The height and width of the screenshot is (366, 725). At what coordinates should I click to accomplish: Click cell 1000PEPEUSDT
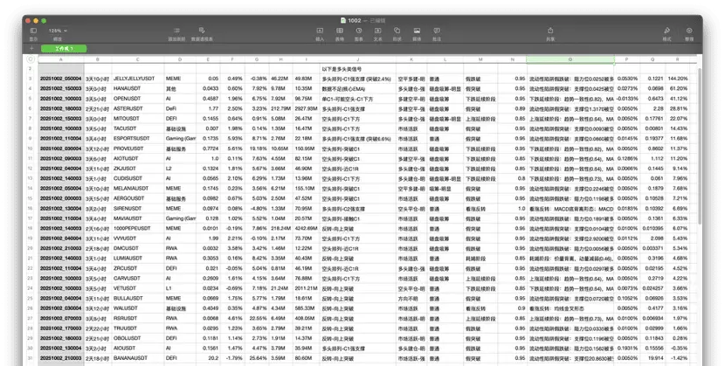[x=138, y=228]
